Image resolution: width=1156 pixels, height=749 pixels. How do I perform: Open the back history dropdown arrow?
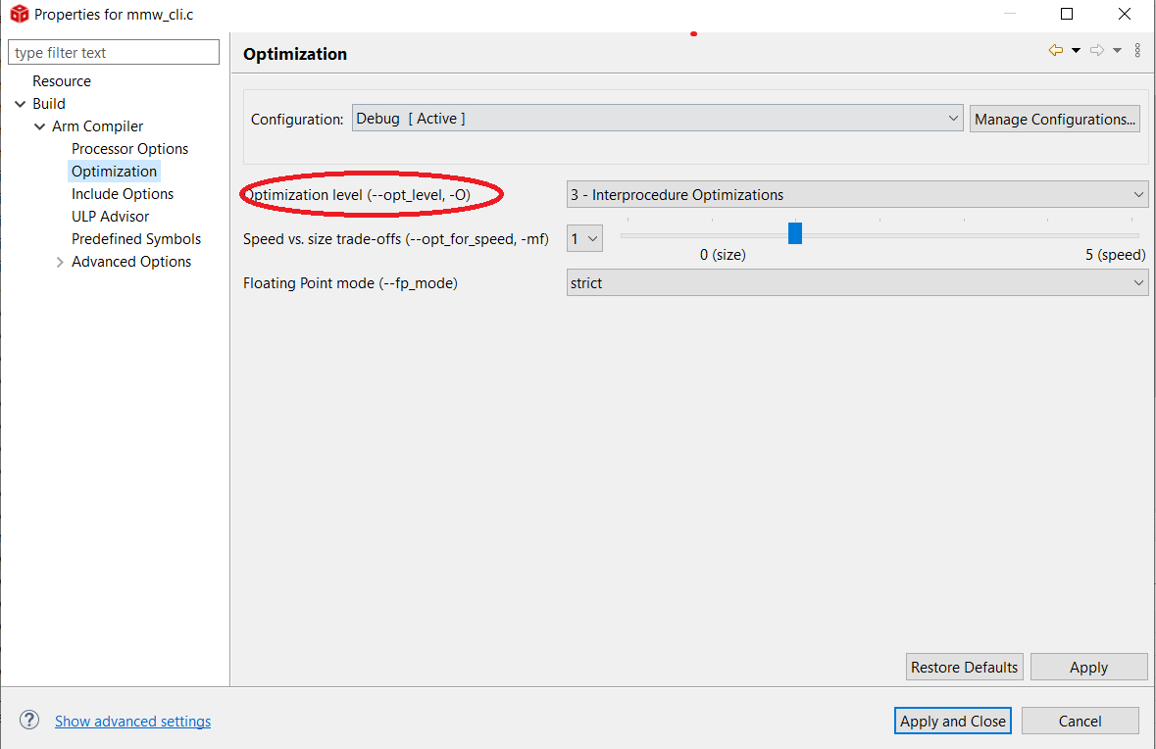(1076, 51)
